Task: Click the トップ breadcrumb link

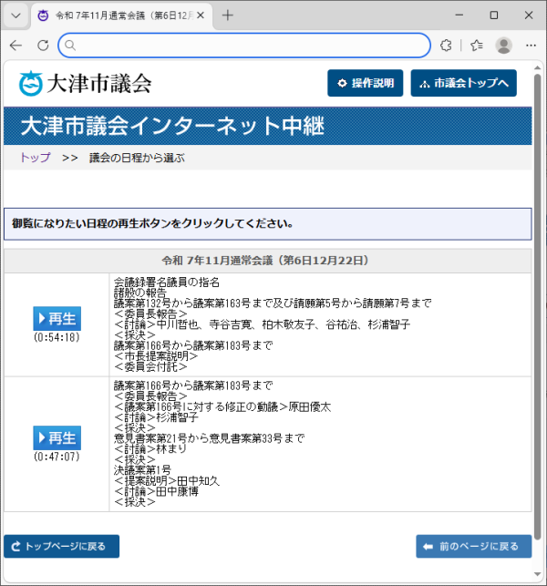Action: 36,158
